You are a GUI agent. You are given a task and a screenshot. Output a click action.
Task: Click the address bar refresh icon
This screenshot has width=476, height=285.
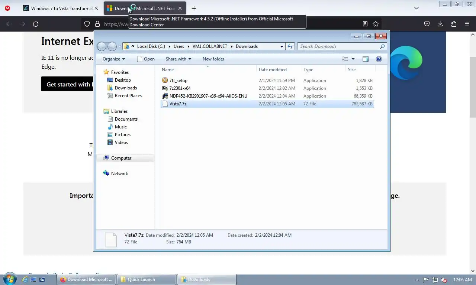(290, 46)
